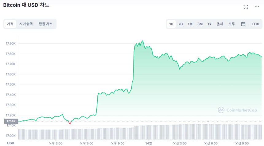The image size is (264, 146).
Task: Select the 7D time range
Action: tap(181, 24)
